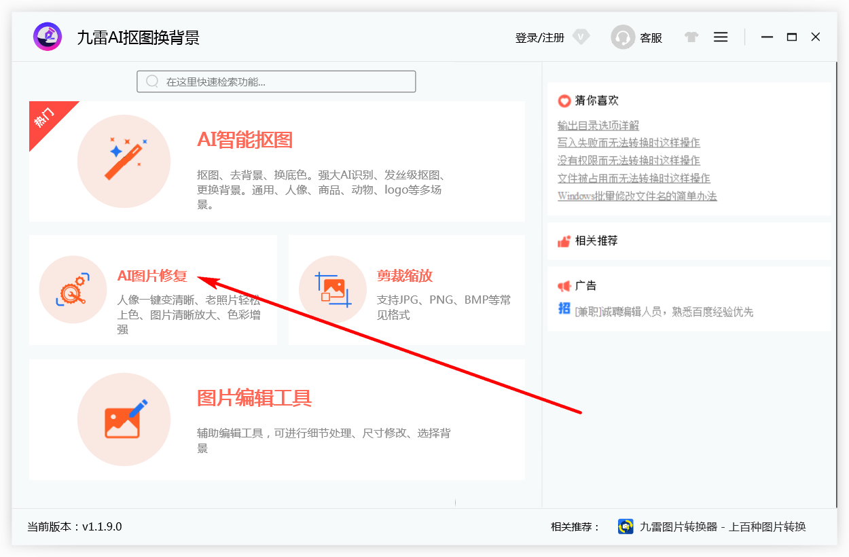Click the 九雷AI抠图换背景 app logo icon

(48, 37)
